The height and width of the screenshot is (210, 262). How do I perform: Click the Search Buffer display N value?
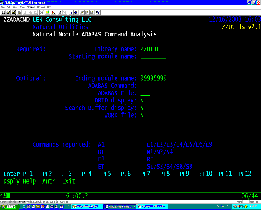(142, 108)
